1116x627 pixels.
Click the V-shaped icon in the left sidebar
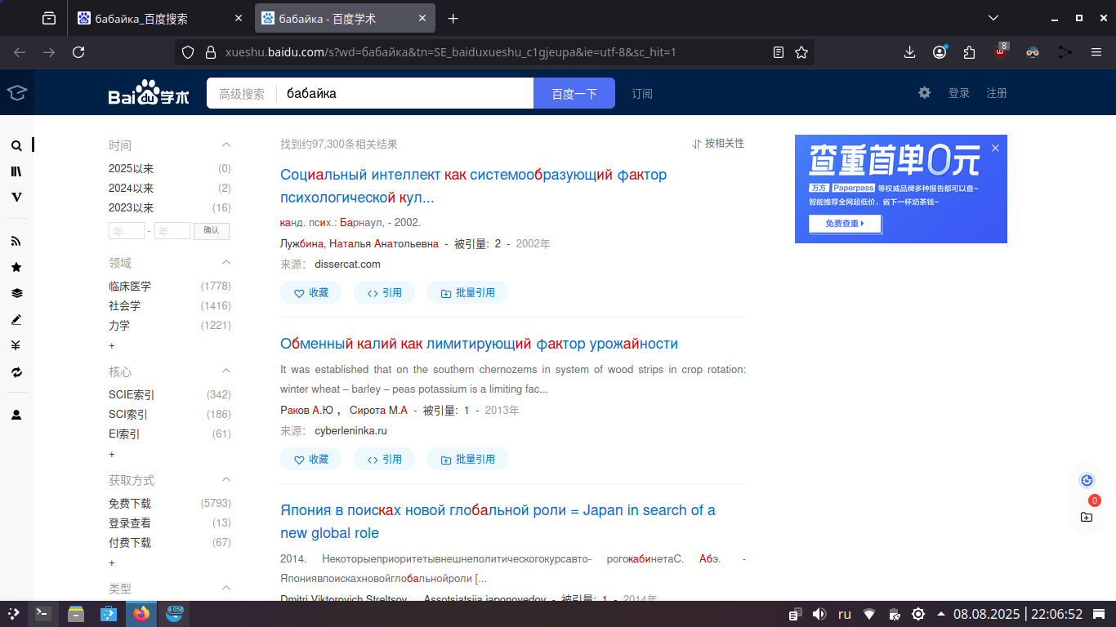[x=16, y=198]
